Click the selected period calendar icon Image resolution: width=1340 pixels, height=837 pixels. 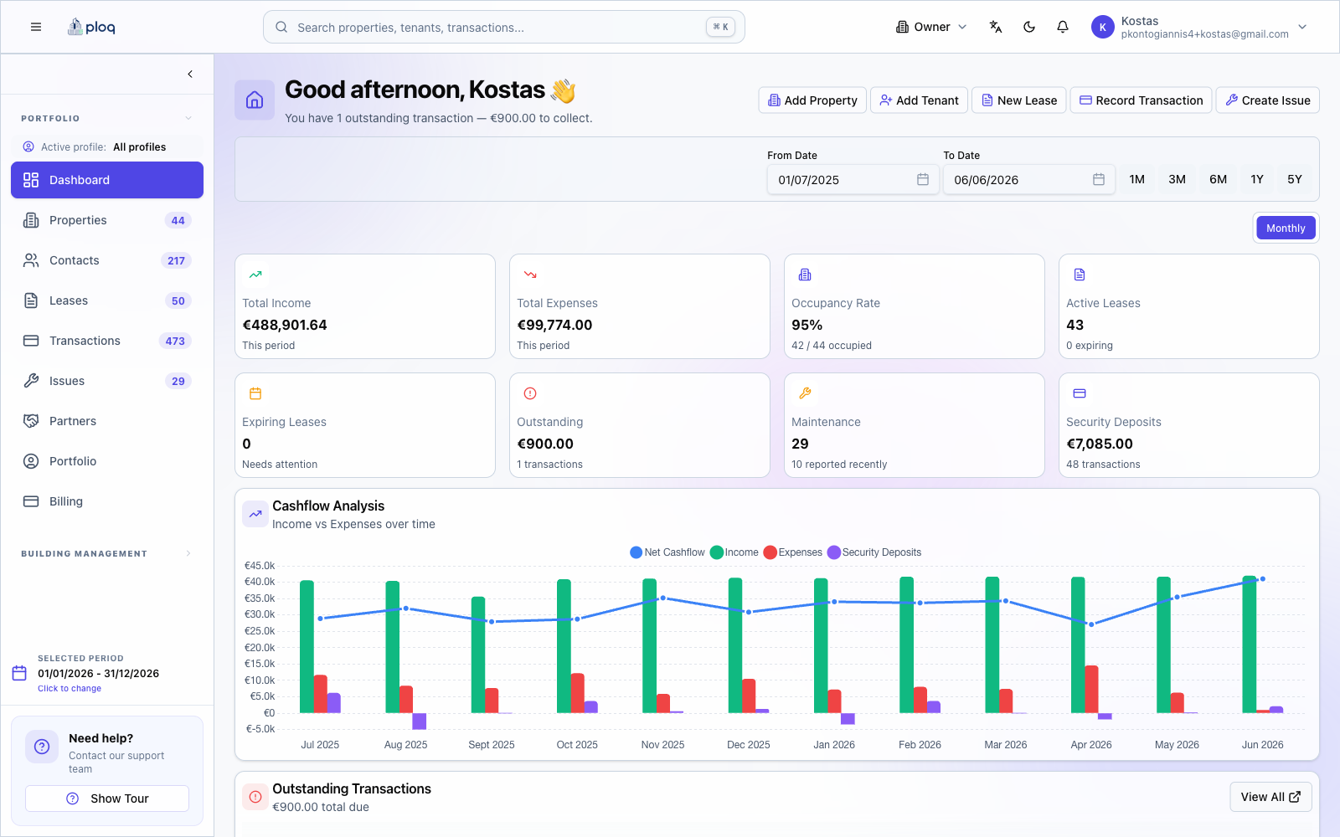coord(20,673)
